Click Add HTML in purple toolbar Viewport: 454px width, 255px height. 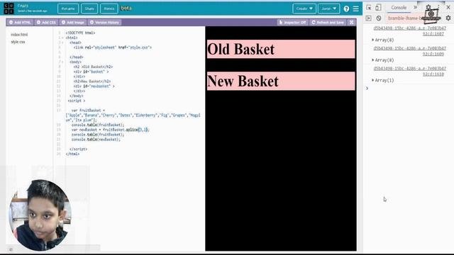(20, 23)
